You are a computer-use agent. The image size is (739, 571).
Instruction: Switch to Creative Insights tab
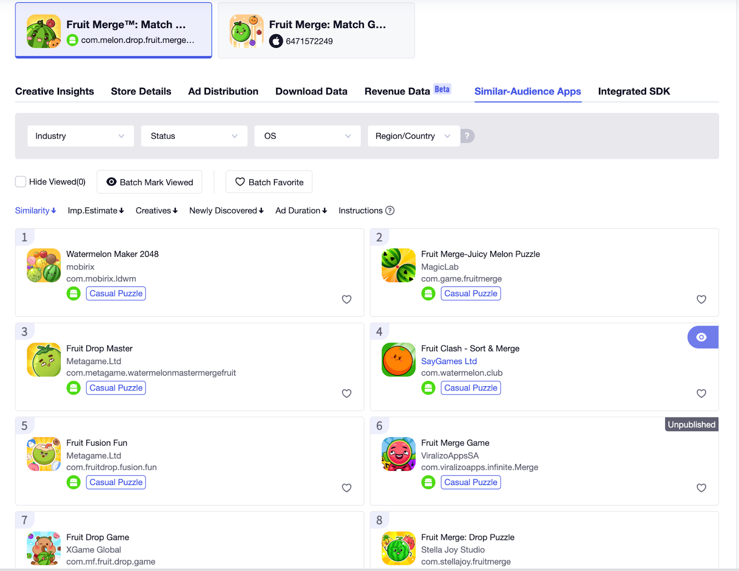tap(55, 91)
